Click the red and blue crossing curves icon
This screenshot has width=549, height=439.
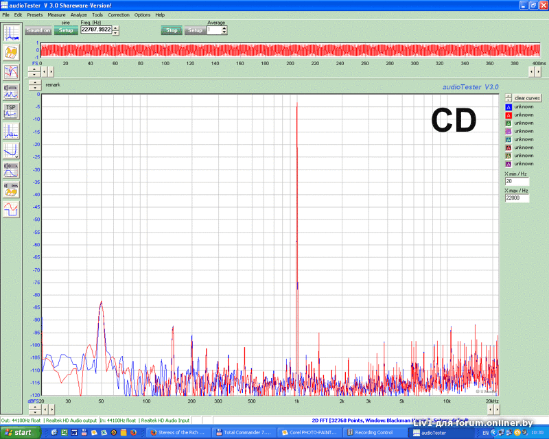click(12, 71)
